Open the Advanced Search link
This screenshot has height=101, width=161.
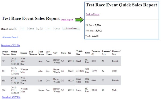point(10,37)
